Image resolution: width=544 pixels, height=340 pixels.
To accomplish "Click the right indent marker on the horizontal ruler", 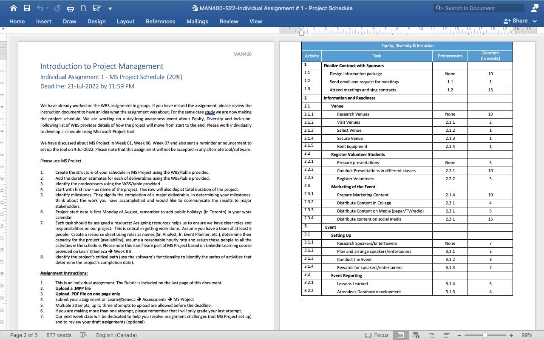I will [513, 31].
